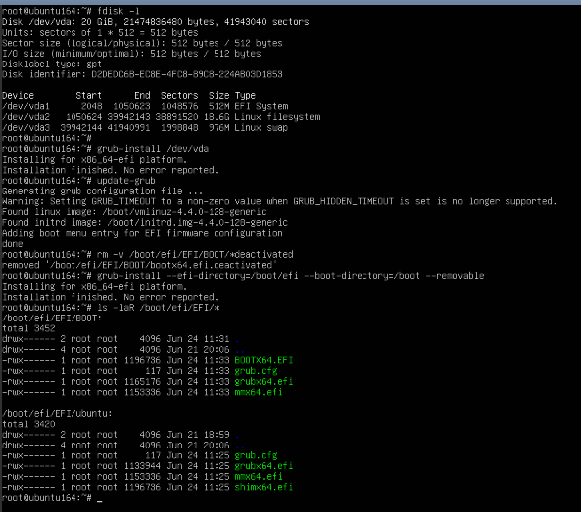The width and height of the screenshot is (581, 512).
Task: Click the disk identifier D2DEDC6B value
Action: [187, 74]
